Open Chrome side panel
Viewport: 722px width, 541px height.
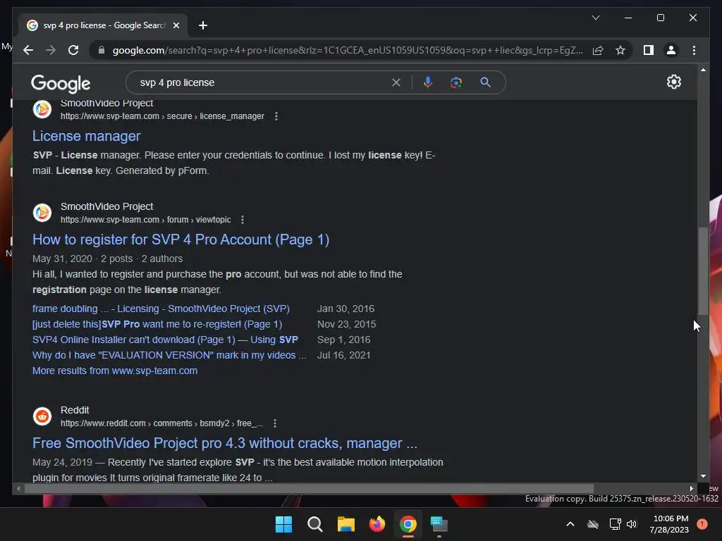(649, 50)
